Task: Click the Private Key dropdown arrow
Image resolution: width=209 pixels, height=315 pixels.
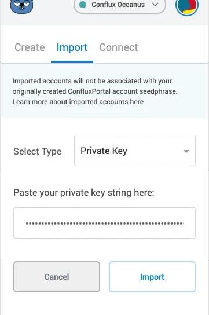Action: [186, 151]
